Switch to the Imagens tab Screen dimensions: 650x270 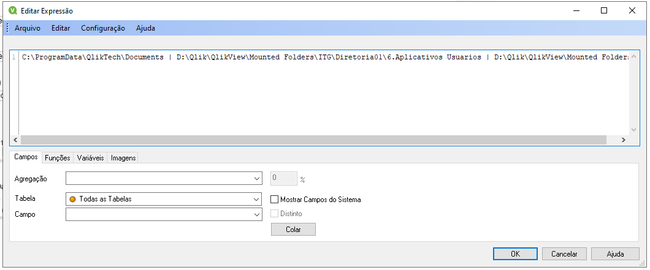point(123,158)
